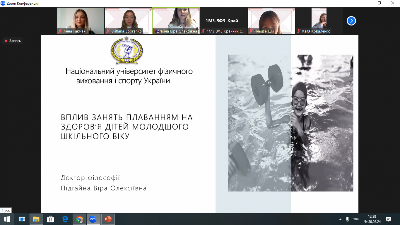Select Яньцзе Ши's video thumbnail
Image resolution: width=400 pixels, height=225 pixels.
pyautogui.click(x=271, y=21)
